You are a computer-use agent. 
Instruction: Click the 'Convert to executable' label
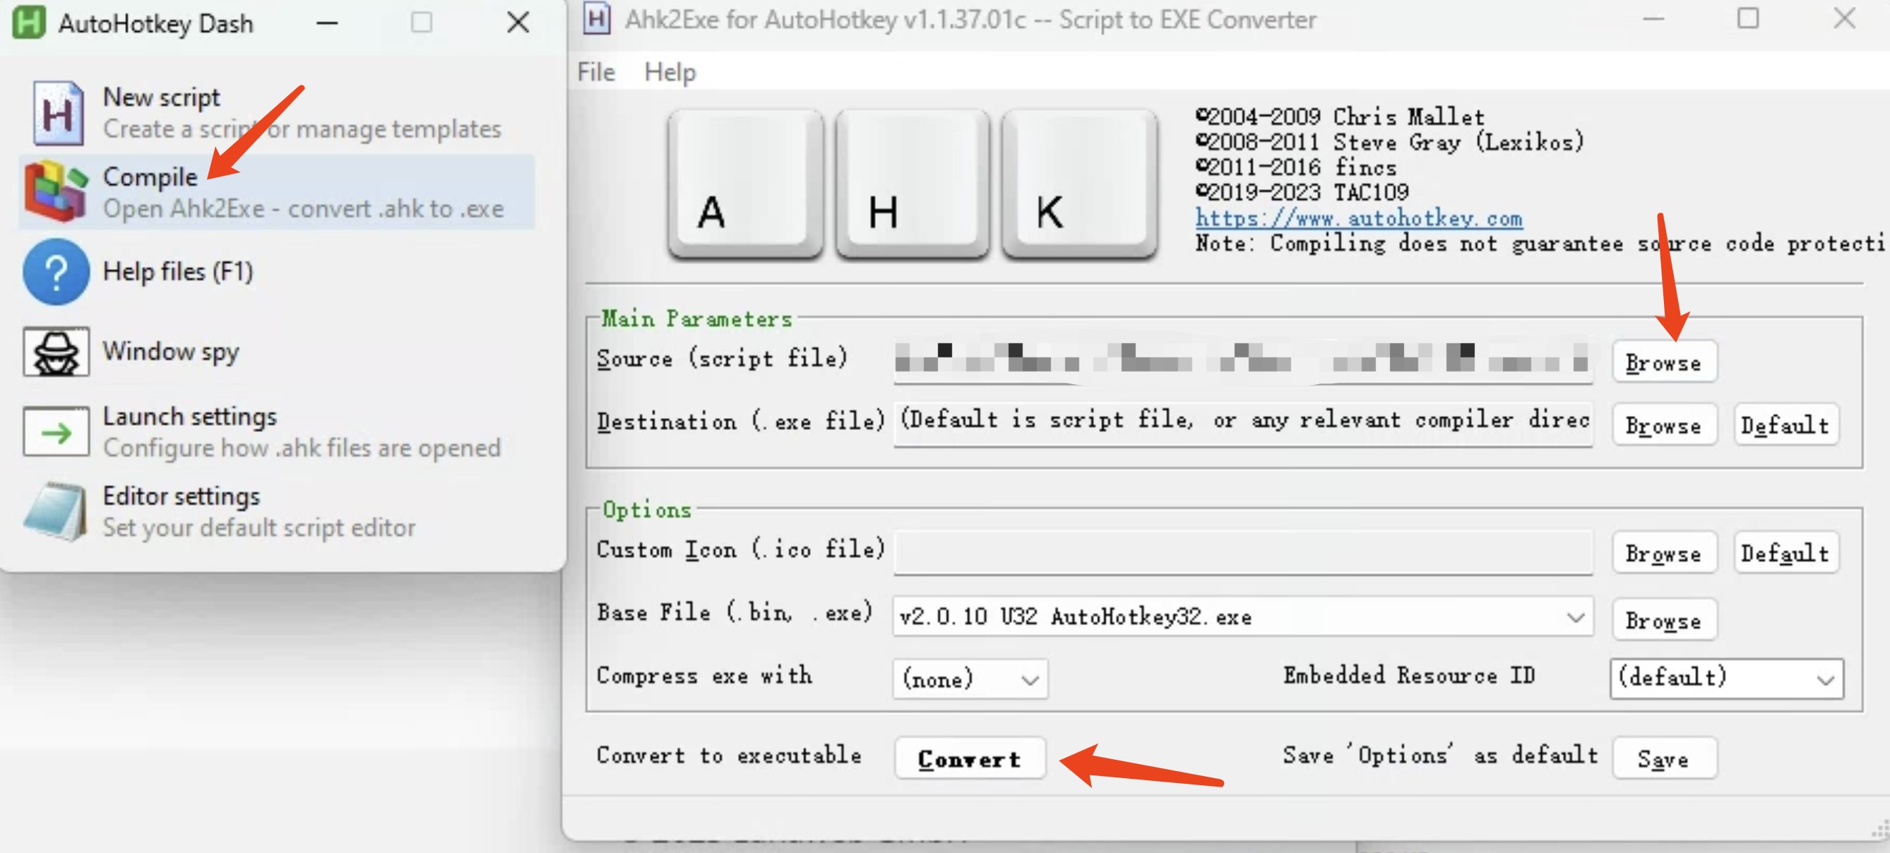click(x=729, y=755)
